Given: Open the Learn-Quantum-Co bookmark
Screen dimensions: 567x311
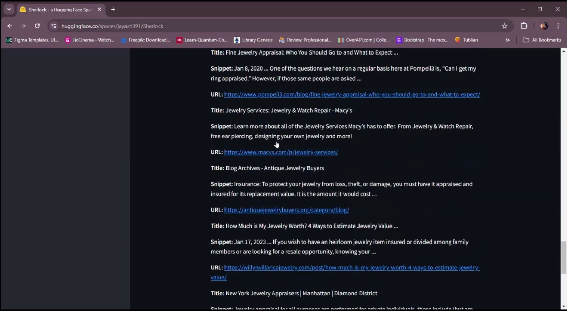Looking at the screenshot, I should [202, 40].
